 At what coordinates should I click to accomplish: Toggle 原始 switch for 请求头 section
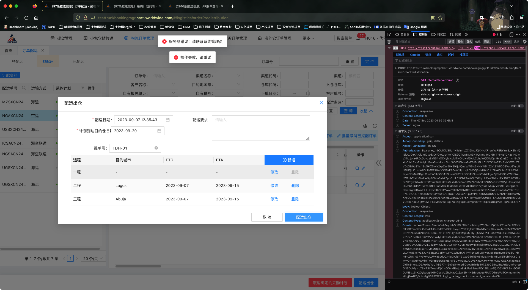pos(520,131)
